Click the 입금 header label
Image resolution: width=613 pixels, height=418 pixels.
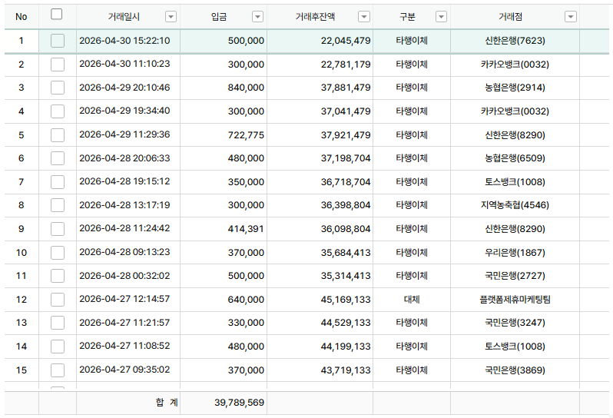219,17
